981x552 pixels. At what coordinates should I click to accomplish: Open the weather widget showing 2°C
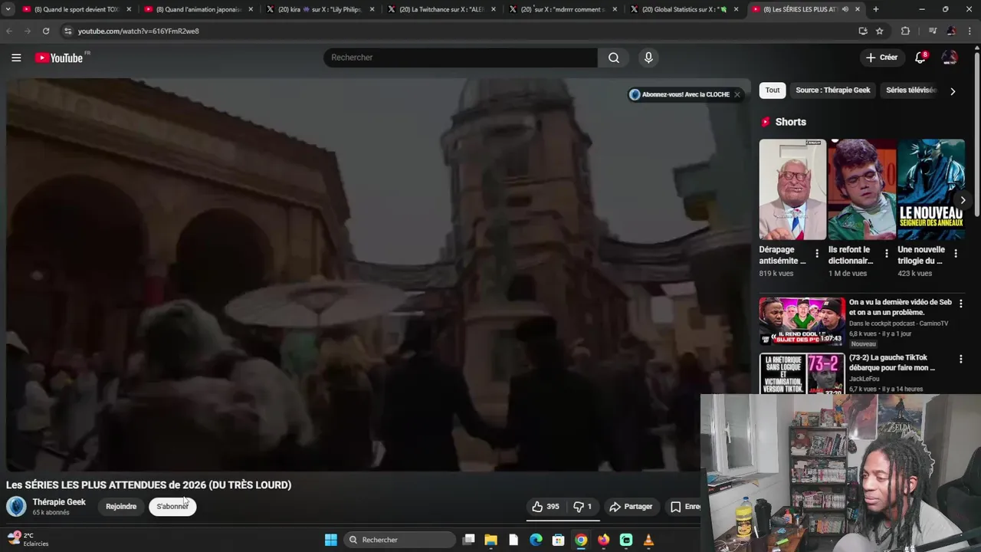[x=28, y=540]
